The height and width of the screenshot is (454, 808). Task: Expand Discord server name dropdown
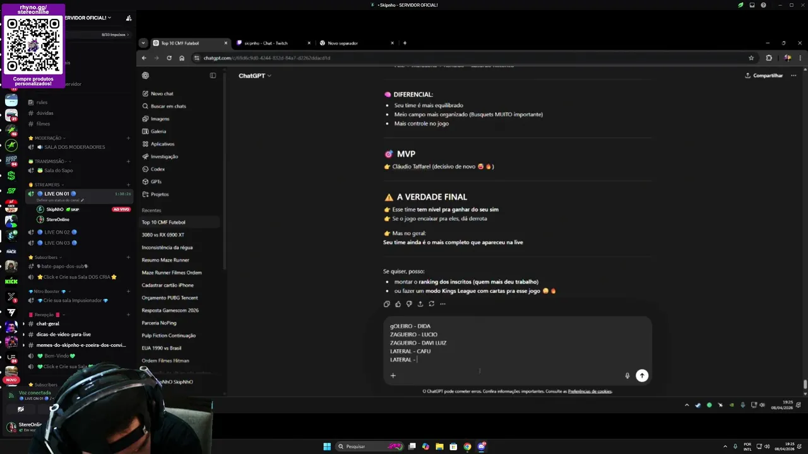coord(109,18)
